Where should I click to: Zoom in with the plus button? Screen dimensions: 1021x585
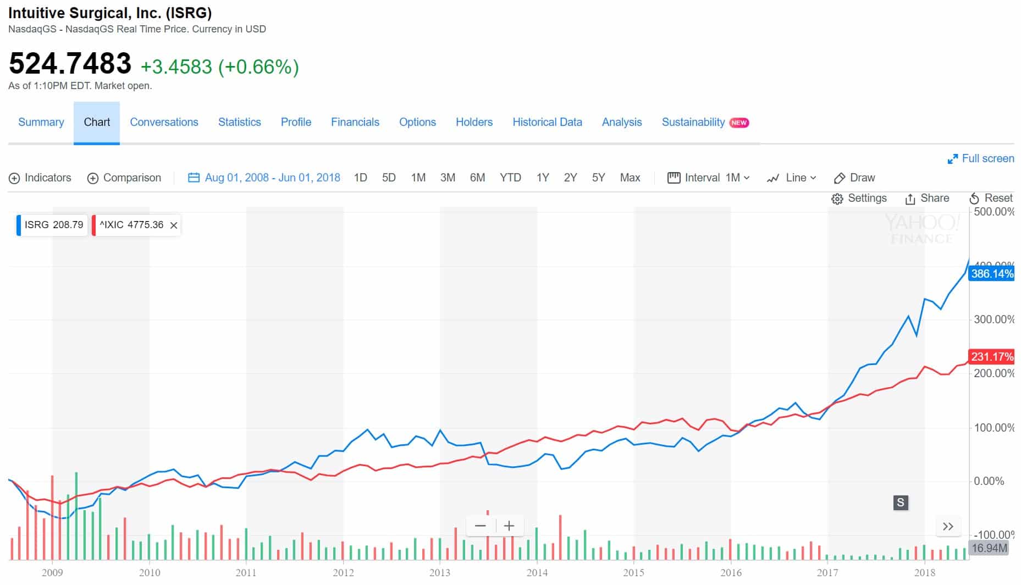tap(509, 526)
